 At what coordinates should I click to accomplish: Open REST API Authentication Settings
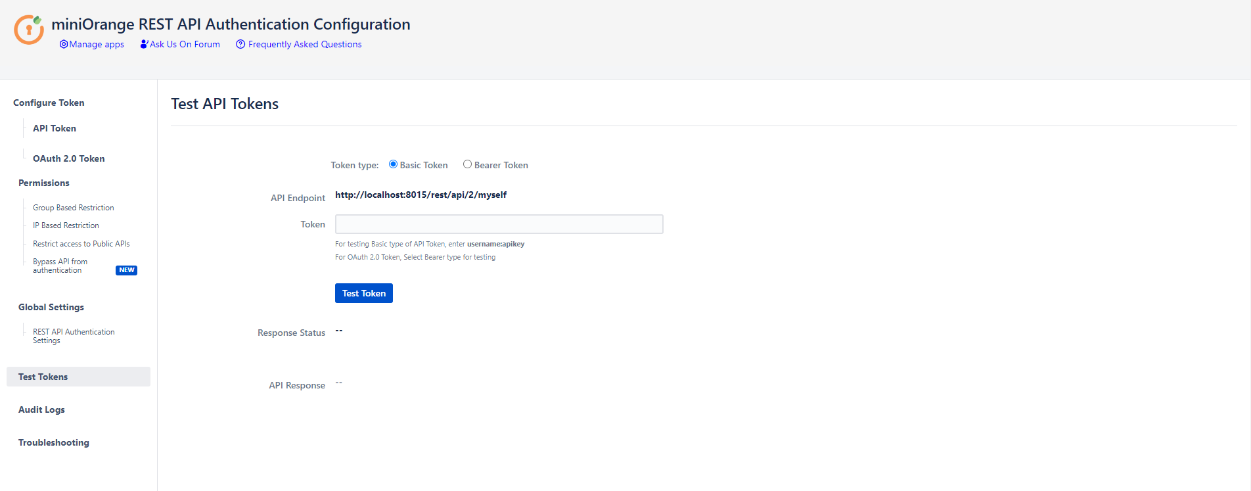tap(74, 336)
